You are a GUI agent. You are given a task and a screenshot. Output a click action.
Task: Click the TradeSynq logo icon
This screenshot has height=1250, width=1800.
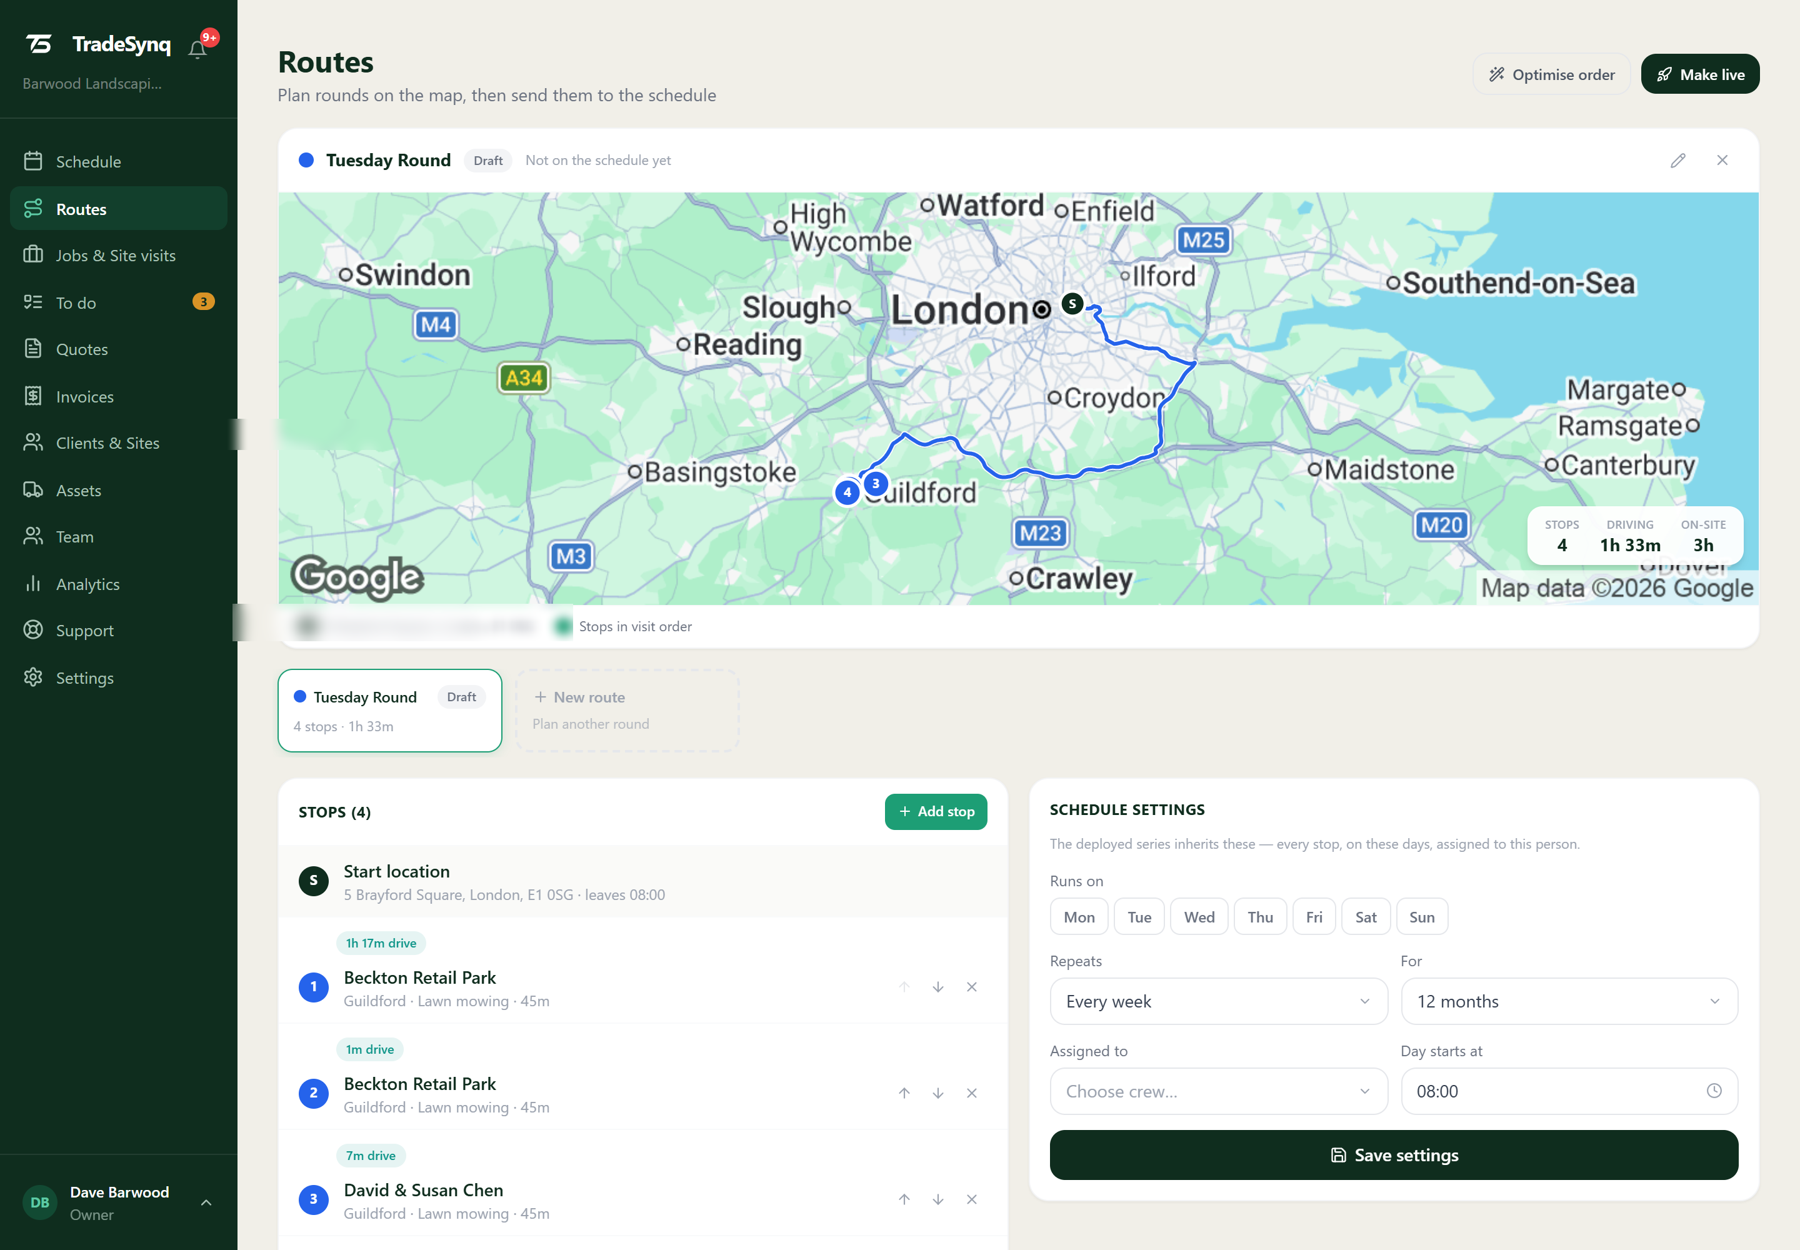click(38, 44)
